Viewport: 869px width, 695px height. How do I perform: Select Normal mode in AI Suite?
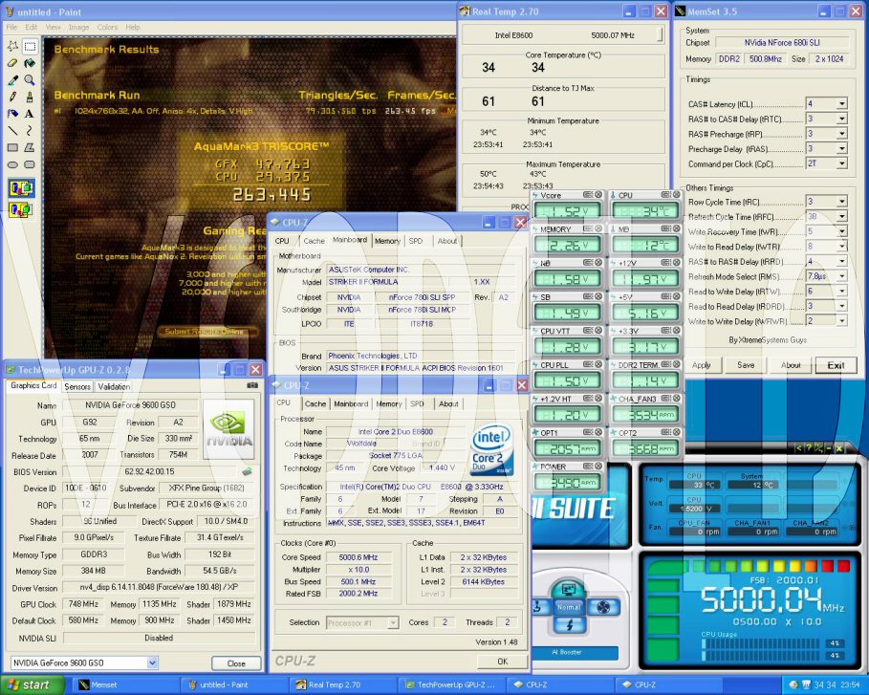[x=569, y=607]
